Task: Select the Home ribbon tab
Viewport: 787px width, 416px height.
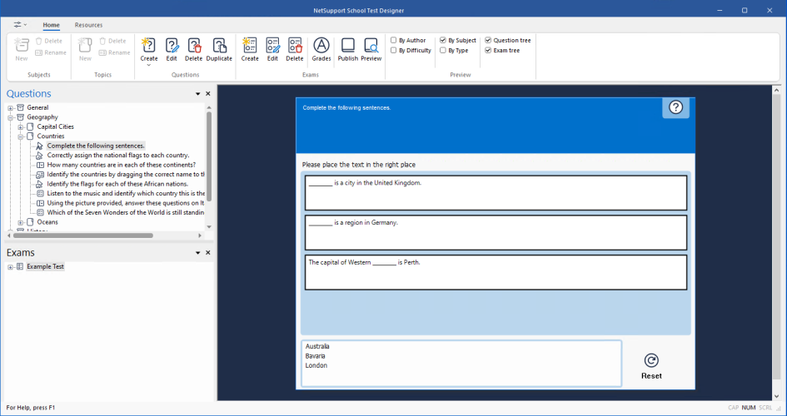Action: (51, 25)
